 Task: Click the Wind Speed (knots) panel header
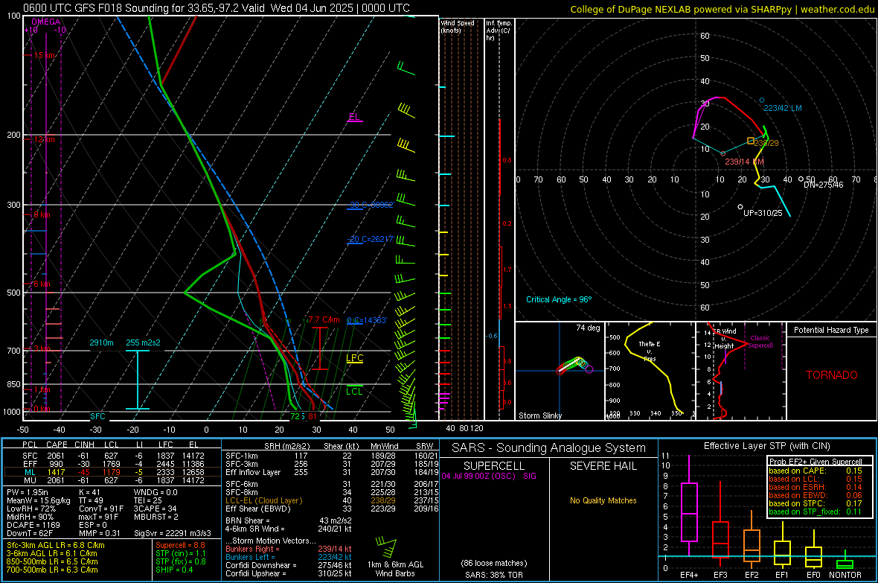[458, 26]
